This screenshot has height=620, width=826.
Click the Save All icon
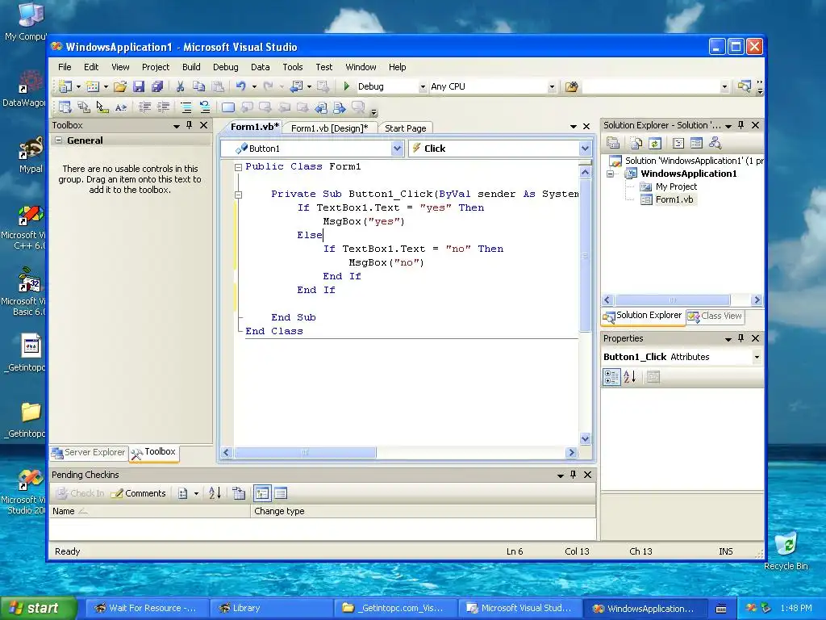coord(157,86)
